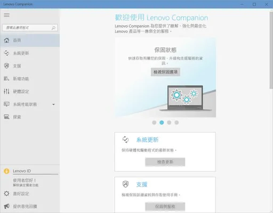The height and width of the screenshot is (213, 273).
Task: Click the Support card shield icon
Action: point(125,184)
